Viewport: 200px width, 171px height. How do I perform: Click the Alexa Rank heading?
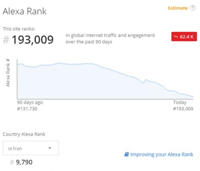coord(25,11)
